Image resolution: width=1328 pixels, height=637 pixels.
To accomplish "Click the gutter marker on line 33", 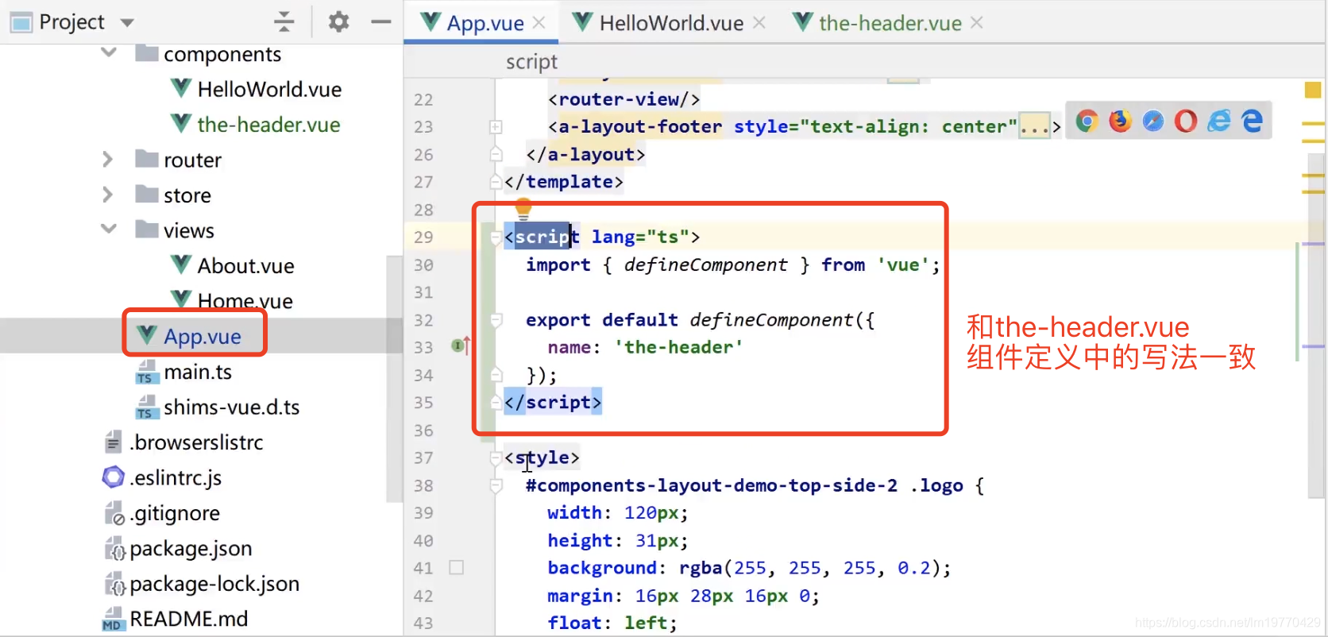I will coord(461,346).
